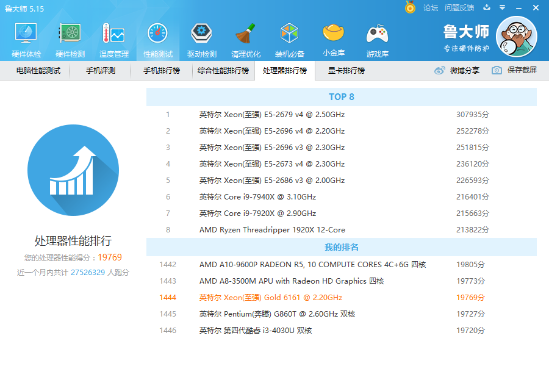This screenshot has width=549, height=366.
Task: Click the 我的排名 header
Action: coord(342,247)
